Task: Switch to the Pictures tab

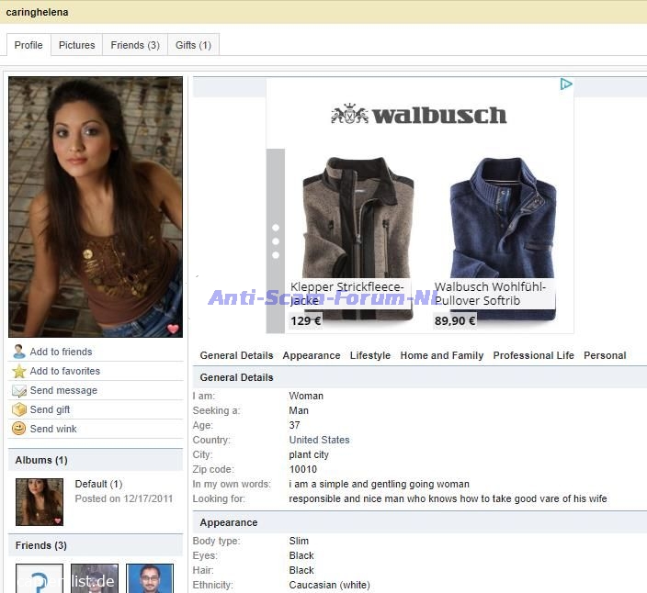Action: point(76,45)
